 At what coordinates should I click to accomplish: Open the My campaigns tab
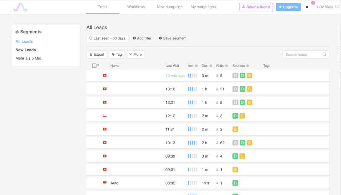coord(203,7)
